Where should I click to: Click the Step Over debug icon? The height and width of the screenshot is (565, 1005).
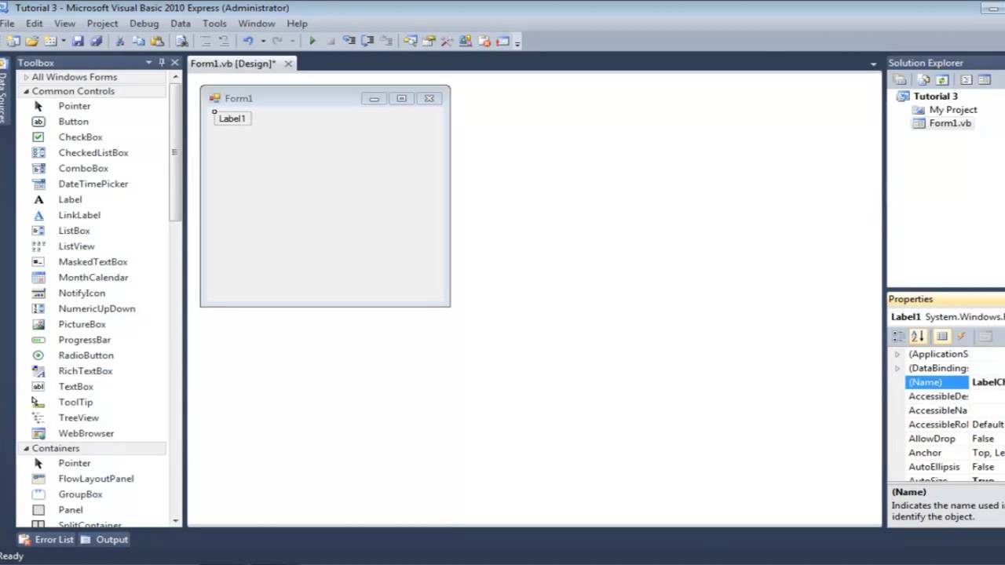click(367, 41)
